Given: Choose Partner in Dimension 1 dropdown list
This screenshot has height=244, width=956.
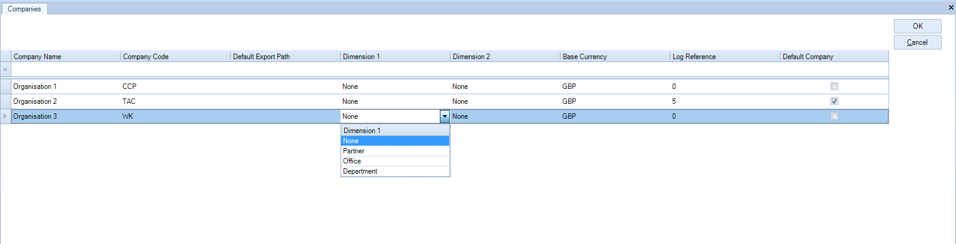Looking at the screenshot, I should point(395,151).
